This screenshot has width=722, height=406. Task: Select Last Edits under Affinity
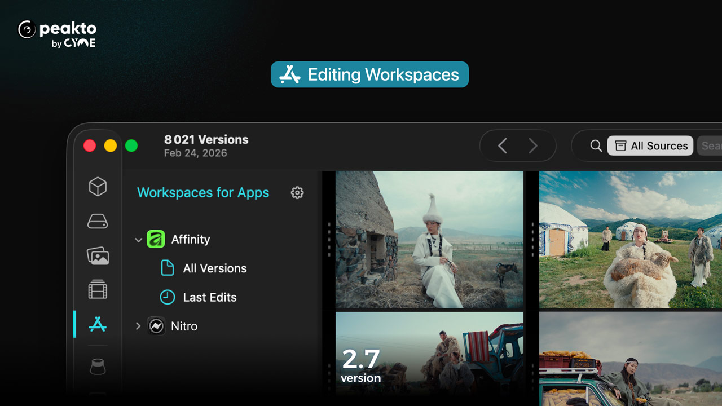209,297
